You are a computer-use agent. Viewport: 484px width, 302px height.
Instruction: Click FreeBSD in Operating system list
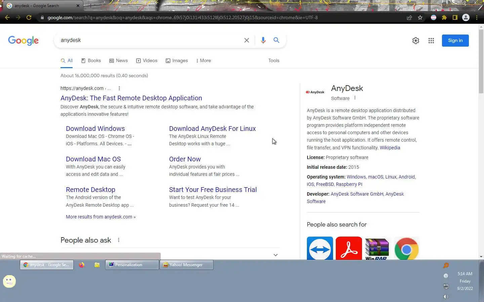325,184
